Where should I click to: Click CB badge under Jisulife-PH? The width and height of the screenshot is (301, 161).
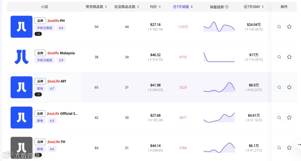coord(38,34)
